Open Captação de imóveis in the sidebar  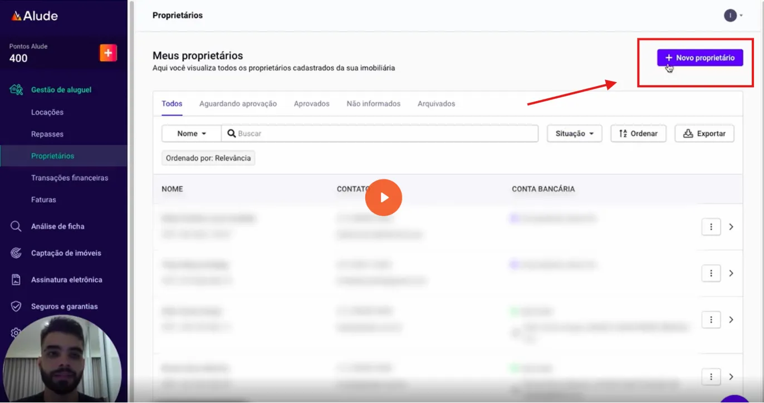coord(66,253)
